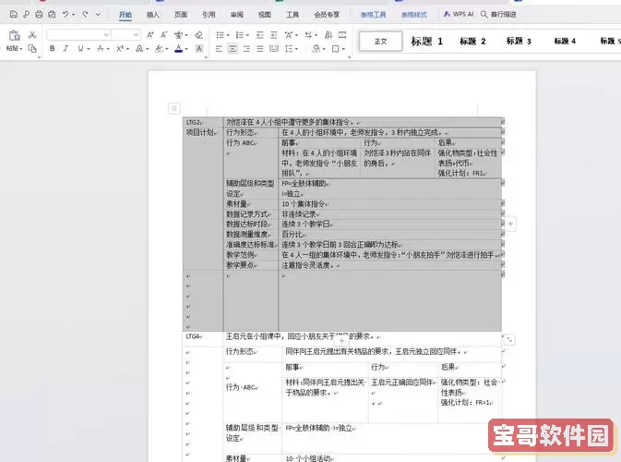Image resolution: width=621 pixels, height=462 pixels.
Task: Click table resize handle near LTG4 row
Action: [x=509, y=339]
